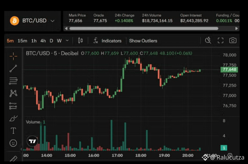Screen dimensions: 248x164
Task: Open the Fibonacci retracement tool
Action: point(13,81)
